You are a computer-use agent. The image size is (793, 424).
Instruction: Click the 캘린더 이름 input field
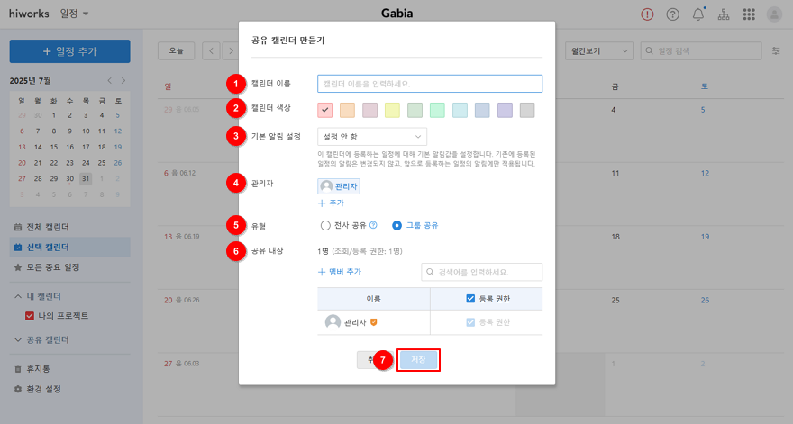430,84
